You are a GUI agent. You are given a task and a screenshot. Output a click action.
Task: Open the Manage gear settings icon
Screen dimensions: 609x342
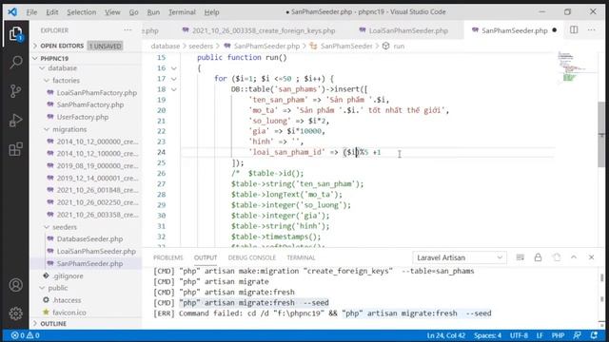pos(15,313)
